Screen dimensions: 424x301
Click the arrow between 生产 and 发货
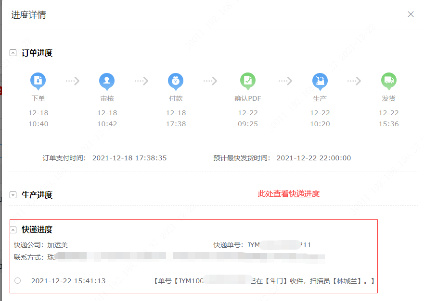(354, 81)
